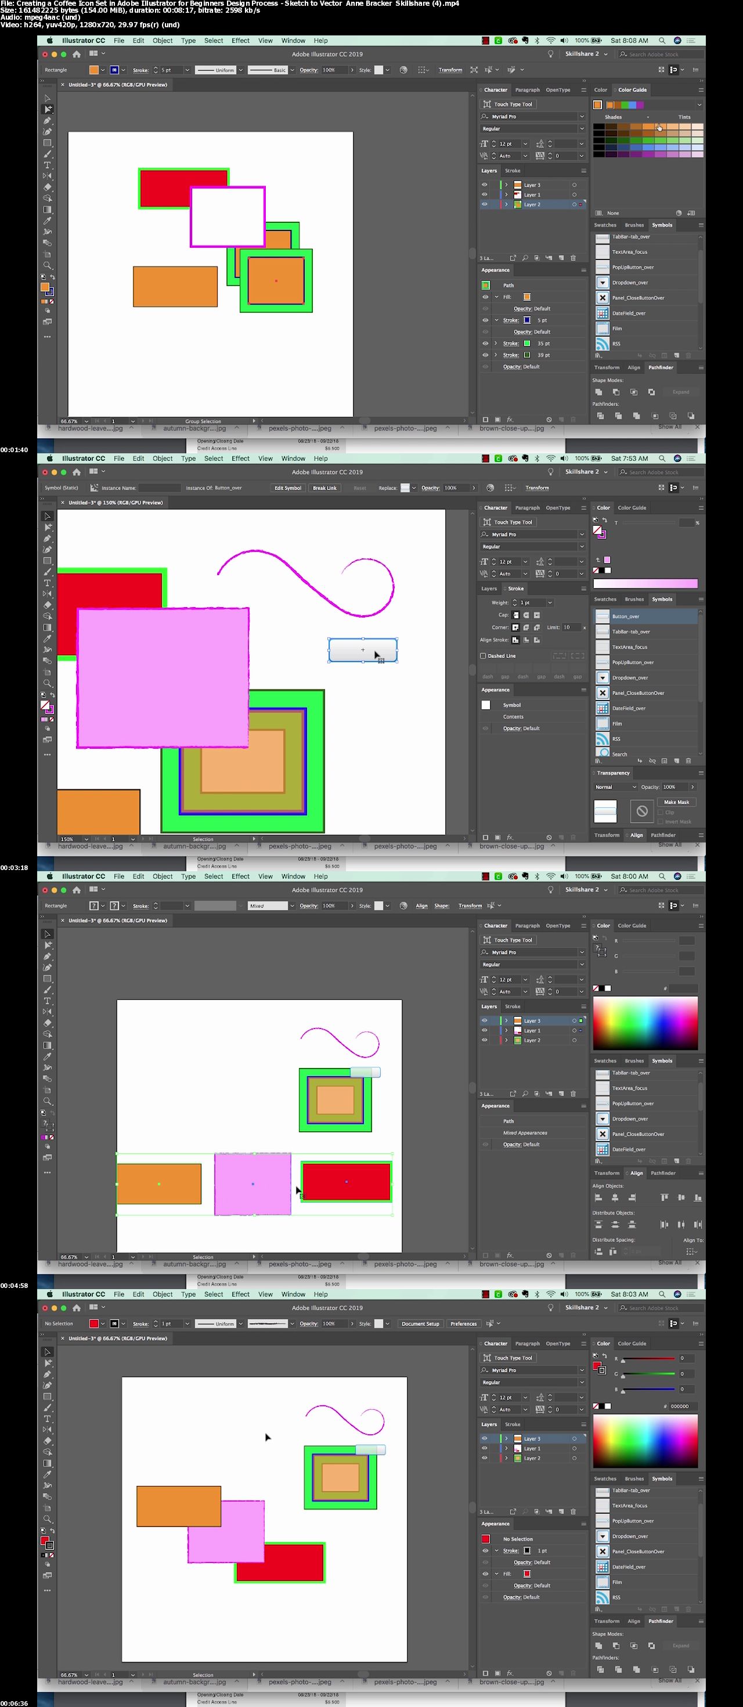Expand Layer 2 row in the 8:08 AM frame
The width and height of the screenshot is (743, 1707).
tap(506, 205)
